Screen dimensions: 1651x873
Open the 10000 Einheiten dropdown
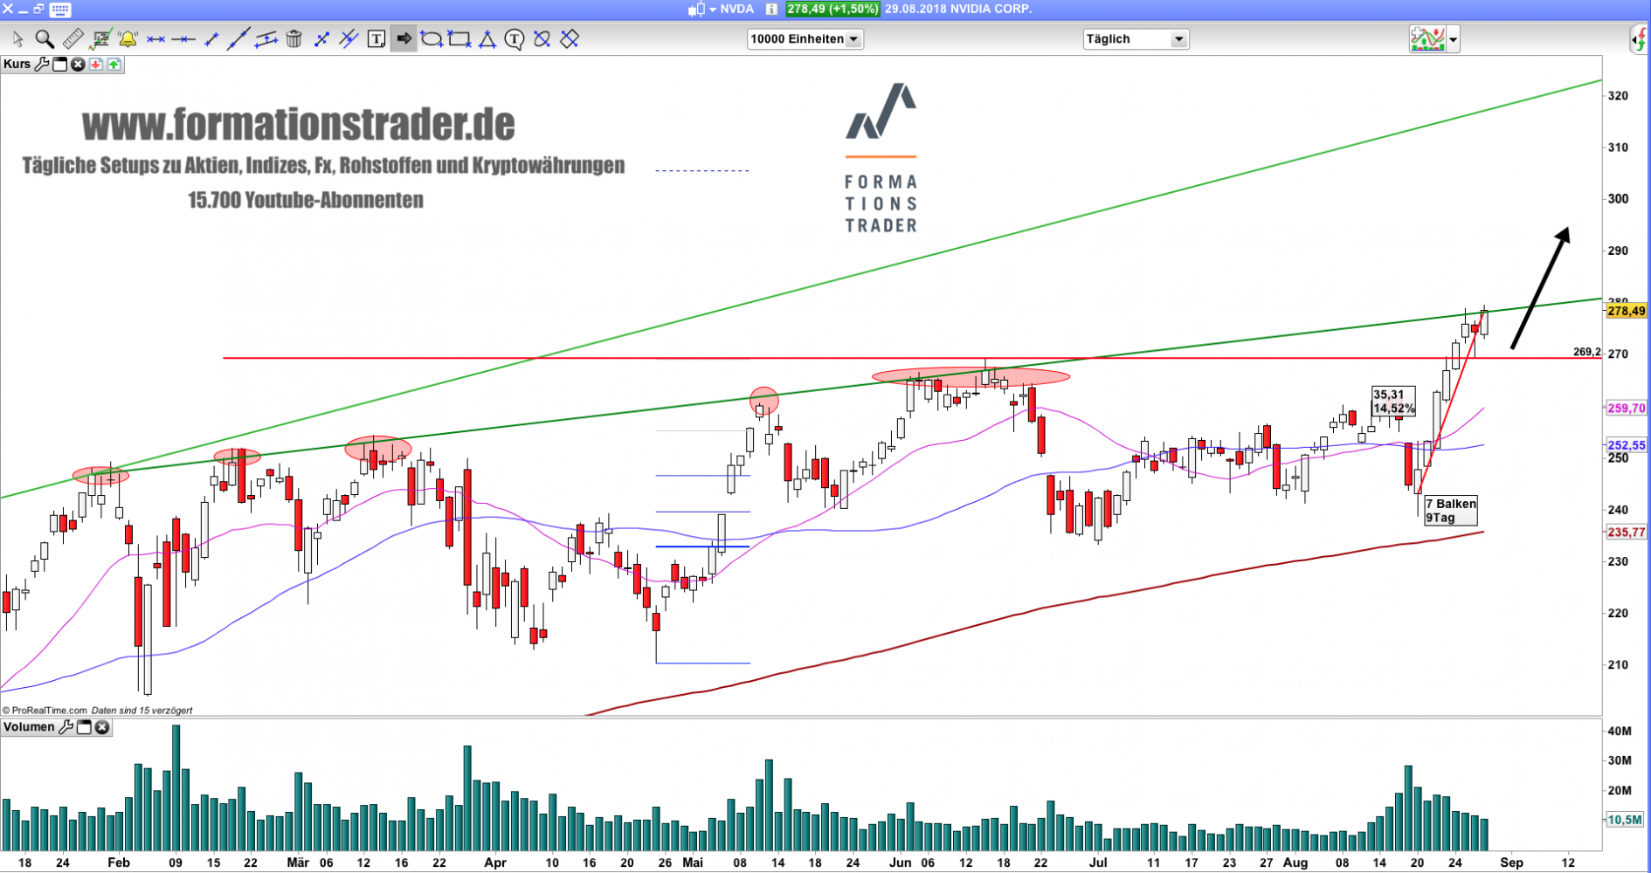click(x=805, y=39)
